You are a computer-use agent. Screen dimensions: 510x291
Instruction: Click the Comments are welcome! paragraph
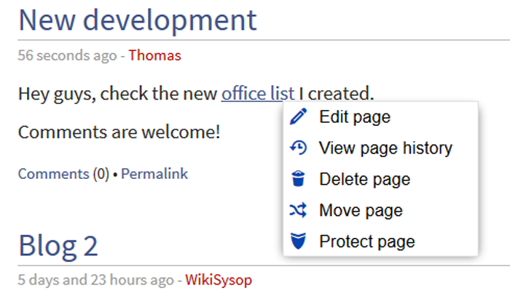point(119,132)
